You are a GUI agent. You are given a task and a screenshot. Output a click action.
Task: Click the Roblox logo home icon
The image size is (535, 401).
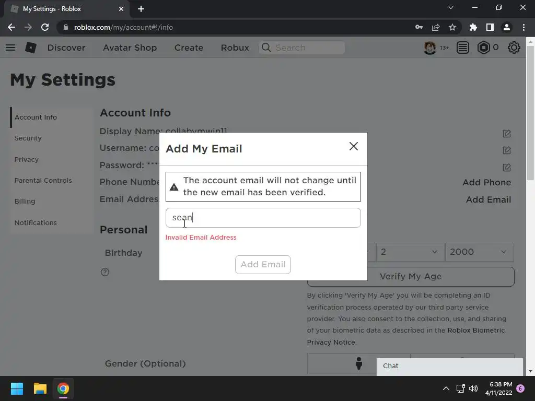pos(31,48)
